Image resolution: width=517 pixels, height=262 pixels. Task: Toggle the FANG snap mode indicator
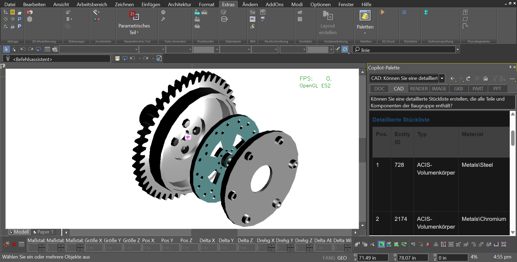point(329,258)
